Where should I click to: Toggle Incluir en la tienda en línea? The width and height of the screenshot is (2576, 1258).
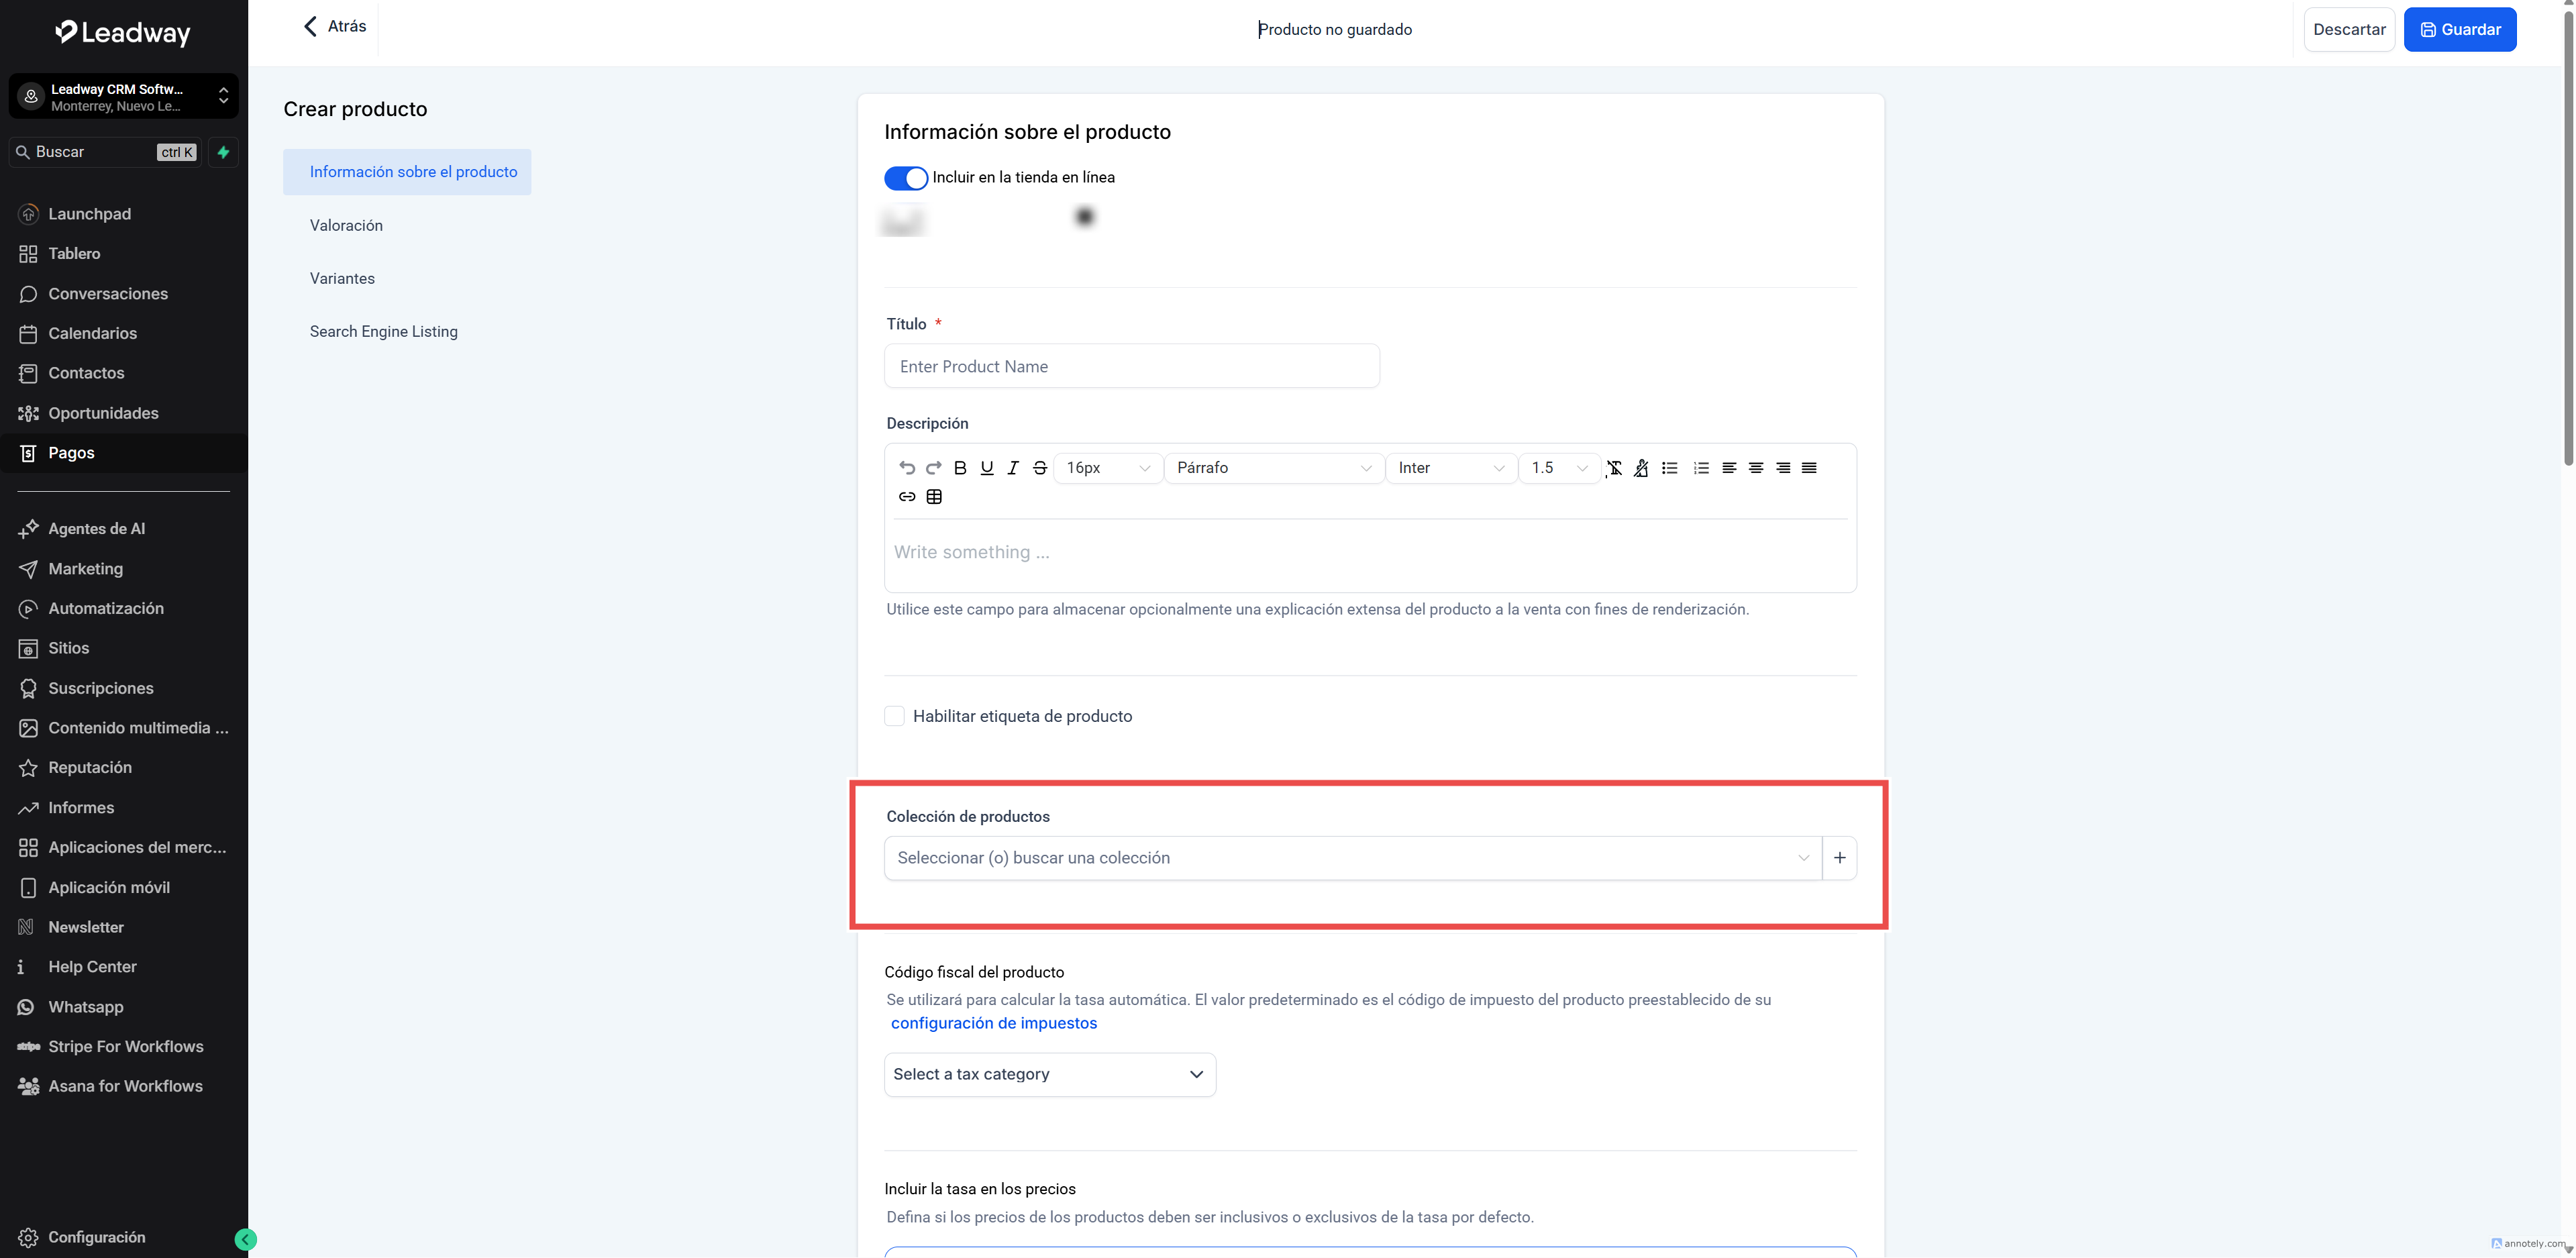(x=906, y=178)
